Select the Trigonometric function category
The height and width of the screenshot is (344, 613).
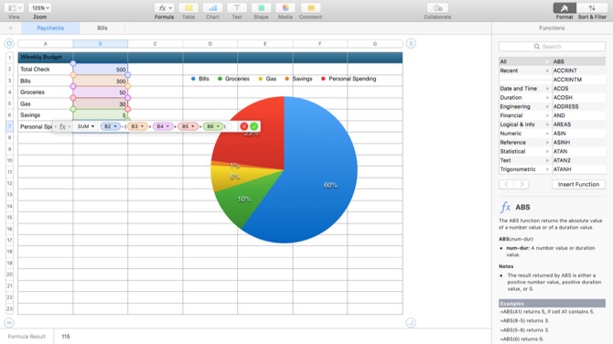pos(525,169)
